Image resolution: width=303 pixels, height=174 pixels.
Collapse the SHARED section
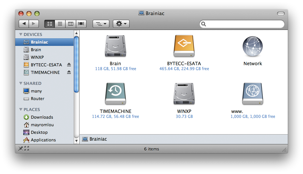21,83
